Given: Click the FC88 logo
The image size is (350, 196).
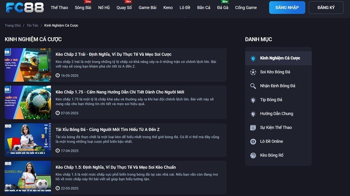Looking at the screenshot, I should (25, 7).
